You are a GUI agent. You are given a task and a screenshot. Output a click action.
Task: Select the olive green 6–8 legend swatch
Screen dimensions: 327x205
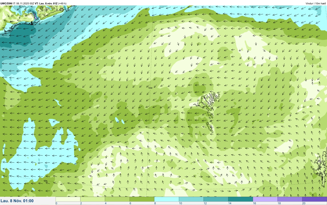(142, 199)
